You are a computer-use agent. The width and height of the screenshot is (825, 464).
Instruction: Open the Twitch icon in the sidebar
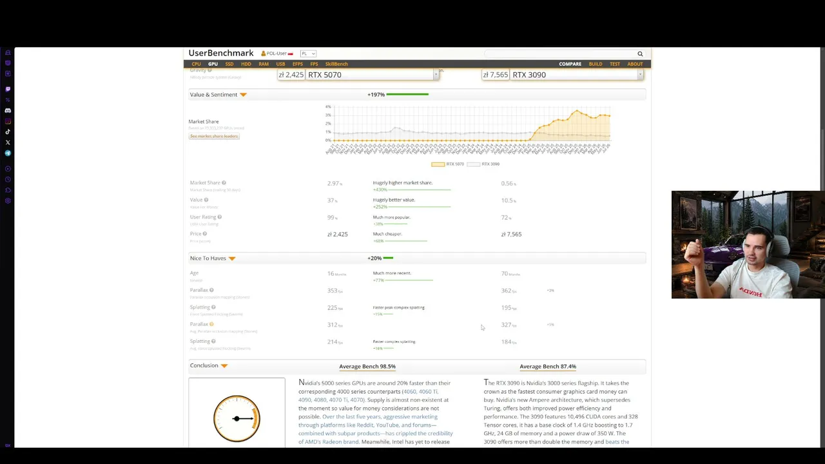click(x=8, y=89)
